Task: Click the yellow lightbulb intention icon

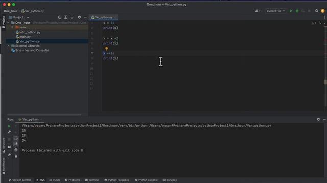Action: (107, 49)
